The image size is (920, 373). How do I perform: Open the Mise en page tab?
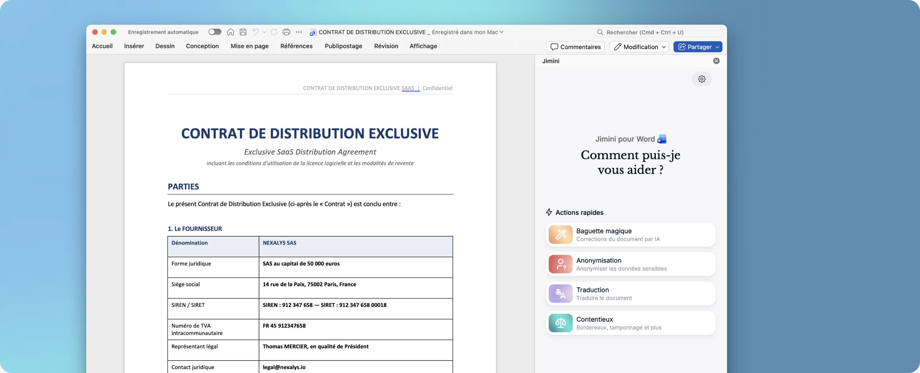[249, 46]
